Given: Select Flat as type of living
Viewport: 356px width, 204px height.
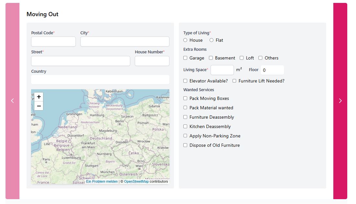Looking at the screenshot, I should [x=212, y=40].
